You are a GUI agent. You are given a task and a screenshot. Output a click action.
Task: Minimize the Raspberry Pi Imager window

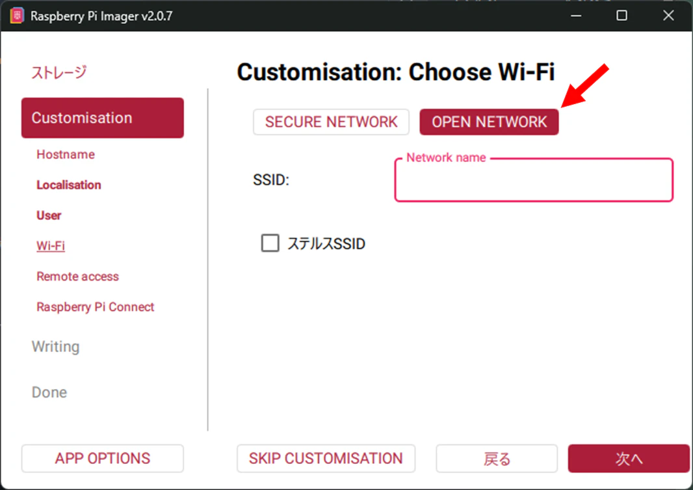(x=576, y=16)
